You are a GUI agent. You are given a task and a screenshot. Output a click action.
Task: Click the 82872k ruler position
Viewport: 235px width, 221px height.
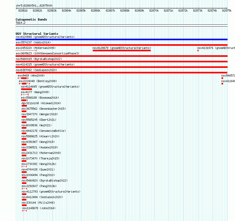(x=183, y=11)
